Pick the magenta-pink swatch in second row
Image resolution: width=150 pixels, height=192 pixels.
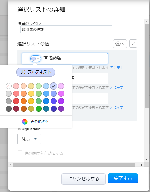[61, 94]
